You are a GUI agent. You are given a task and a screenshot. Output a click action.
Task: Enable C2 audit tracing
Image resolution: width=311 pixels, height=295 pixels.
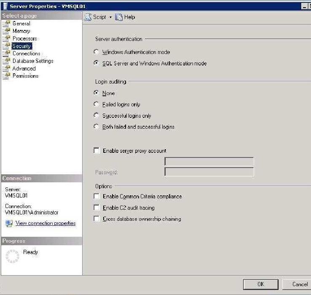[x=97, y=208]
